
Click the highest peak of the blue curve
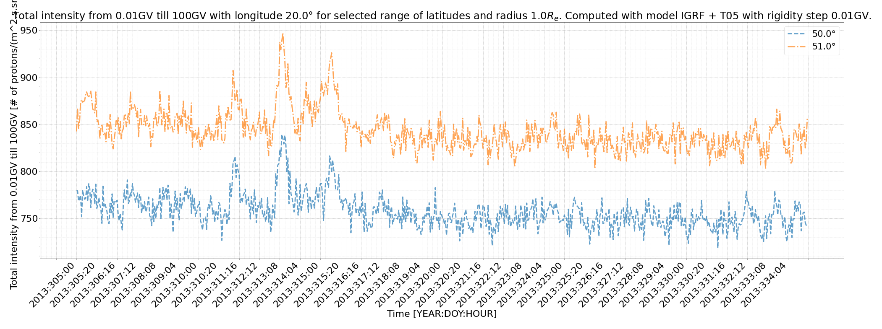[283, 136]
